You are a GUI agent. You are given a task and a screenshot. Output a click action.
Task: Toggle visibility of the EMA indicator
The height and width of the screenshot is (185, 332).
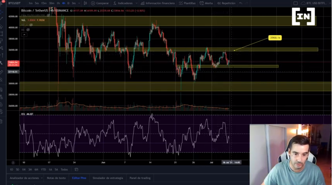(x=48, y=15)
